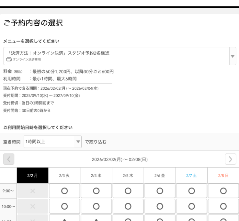
Task: Choose the 9:00 slot on 2/3 火
Action: [x=64, y=191]
